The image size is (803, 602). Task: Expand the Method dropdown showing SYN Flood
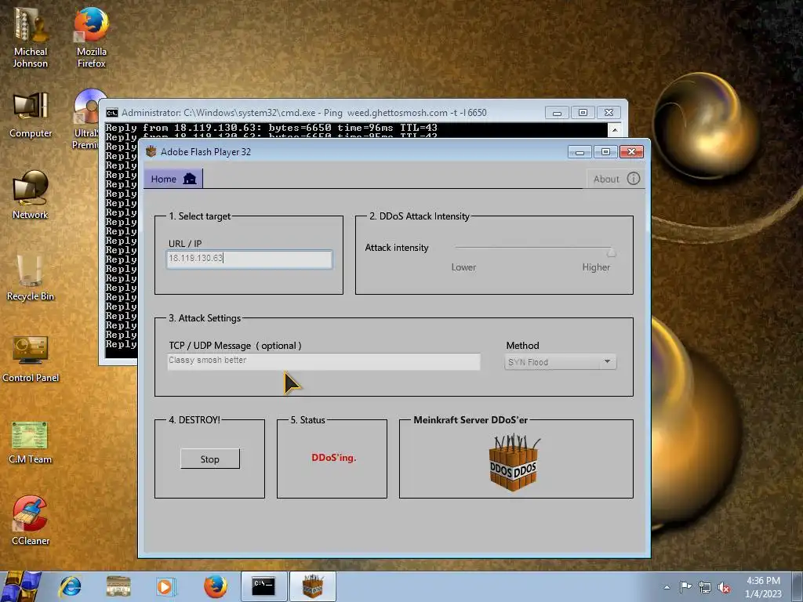[560, 362]
